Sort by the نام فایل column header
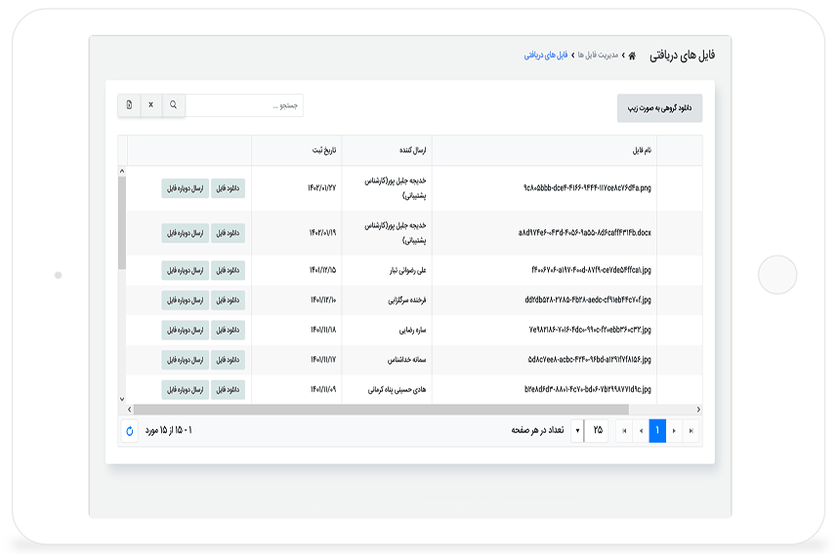Viewport: 838px width, 554px height. (x=641, y=151)
